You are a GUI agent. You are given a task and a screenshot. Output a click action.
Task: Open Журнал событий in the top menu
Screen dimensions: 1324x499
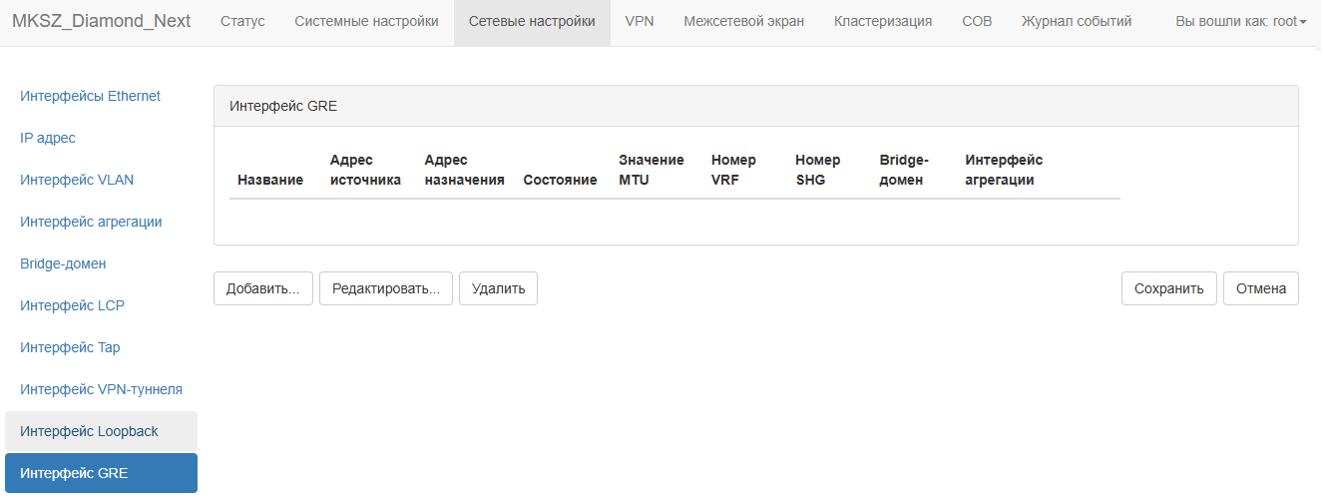tap(1077, 21)
